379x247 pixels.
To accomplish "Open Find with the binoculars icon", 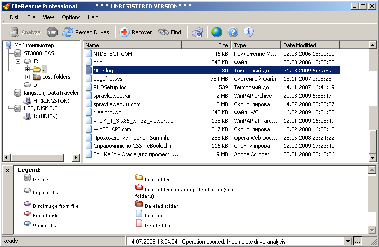I will click(164, 32).
